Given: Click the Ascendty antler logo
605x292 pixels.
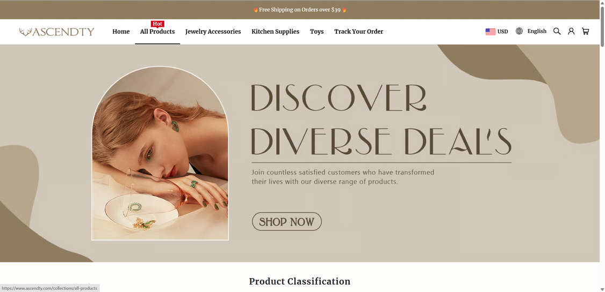Looking at the screenshot, I should [57, 32].
